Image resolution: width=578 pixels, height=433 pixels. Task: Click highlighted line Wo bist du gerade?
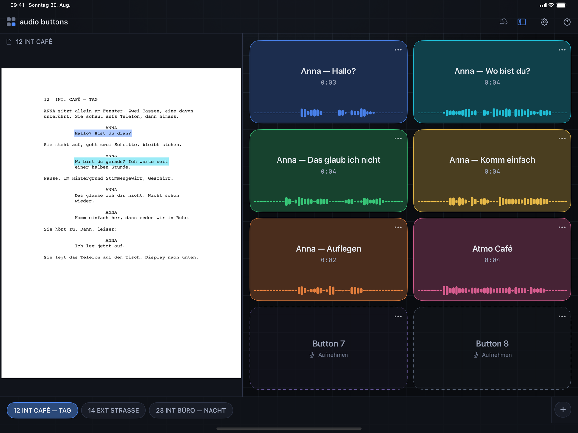point(121,161)
